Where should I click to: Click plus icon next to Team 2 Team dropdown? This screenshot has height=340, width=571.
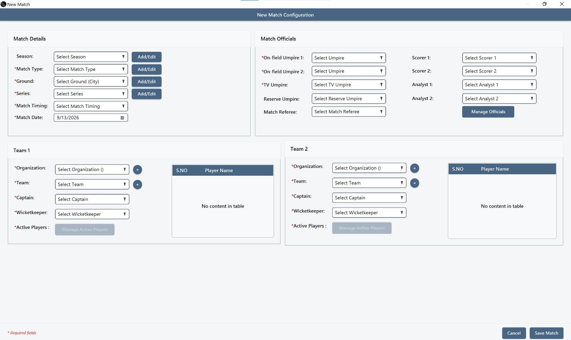click(x=414, y=183)
